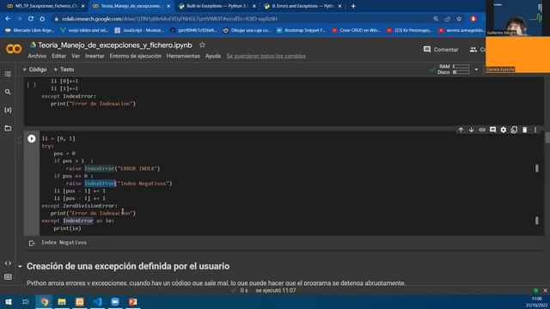
Task: Switch to Errors and Exceptions tab
Action: (302, 6)
